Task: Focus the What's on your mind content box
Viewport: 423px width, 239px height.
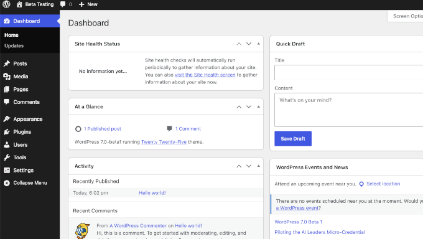Action: coord(349,110)
